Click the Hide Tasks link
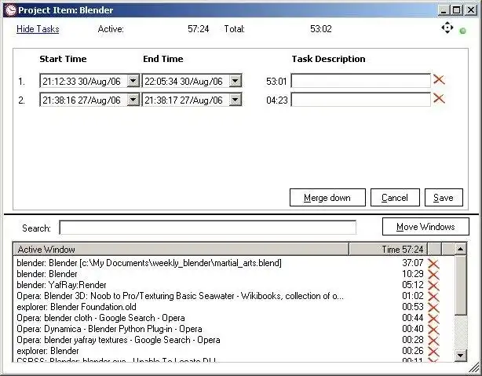This screenshot has width=482, height=376. [x=38, y=29]
